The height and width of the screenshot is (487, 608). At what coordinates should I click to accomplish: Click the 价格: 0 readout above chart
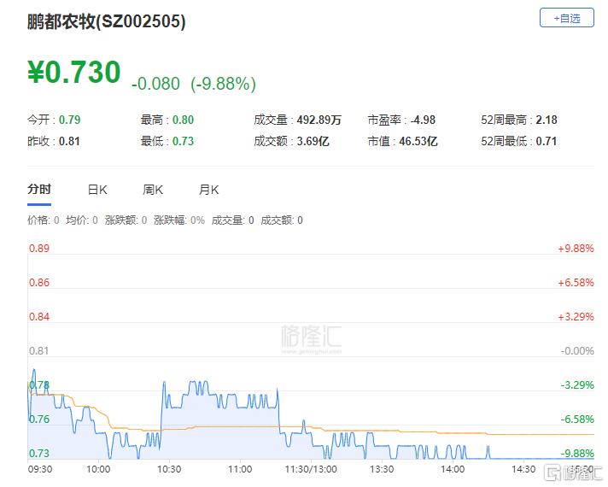click(43, 220)
